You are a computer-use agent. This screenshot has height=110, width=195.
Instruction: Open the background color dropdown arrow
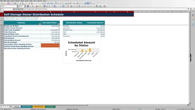pos(42,6)
